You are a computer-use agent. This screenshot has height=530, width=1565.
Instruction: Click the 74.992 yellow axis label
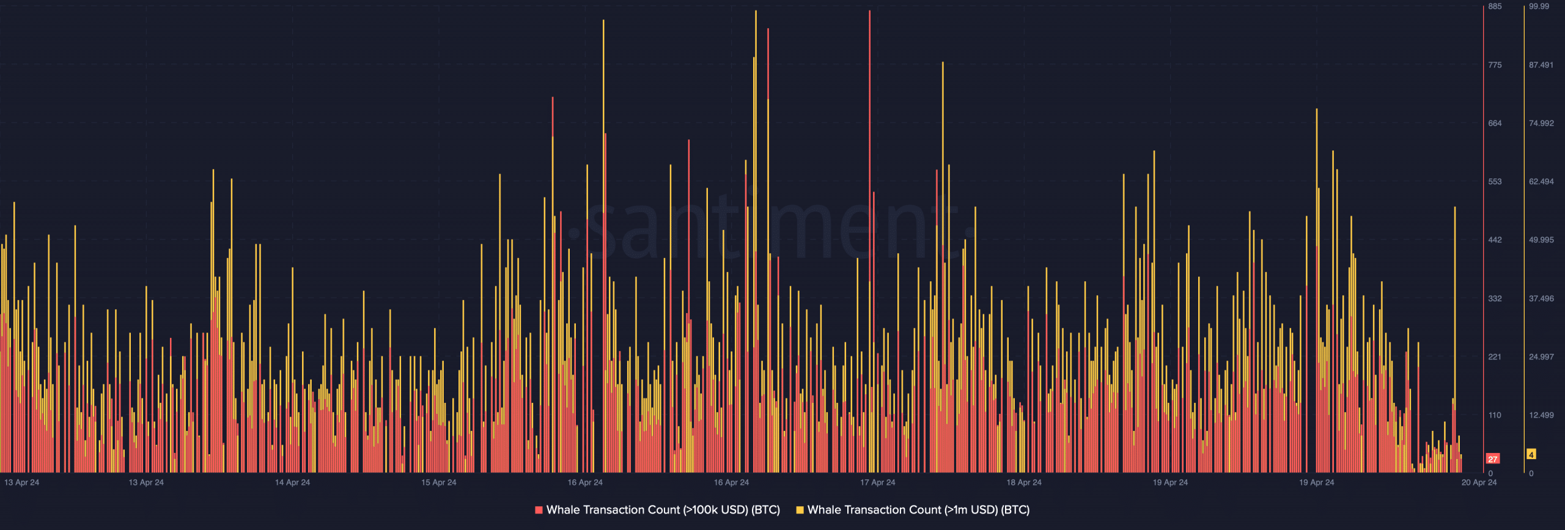pos(1541,123)
